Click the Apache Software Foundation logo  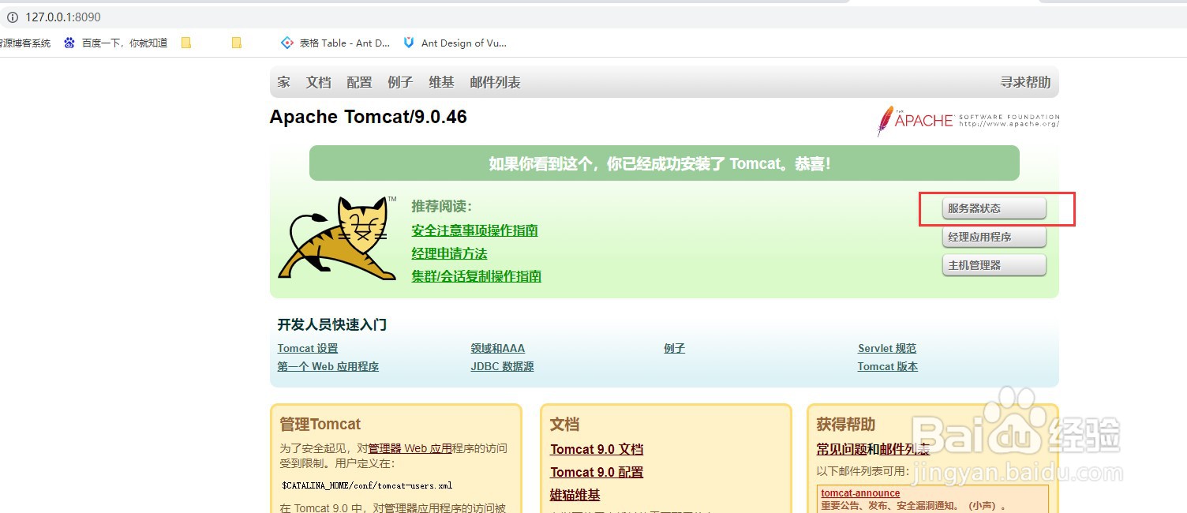coord(968,121)
